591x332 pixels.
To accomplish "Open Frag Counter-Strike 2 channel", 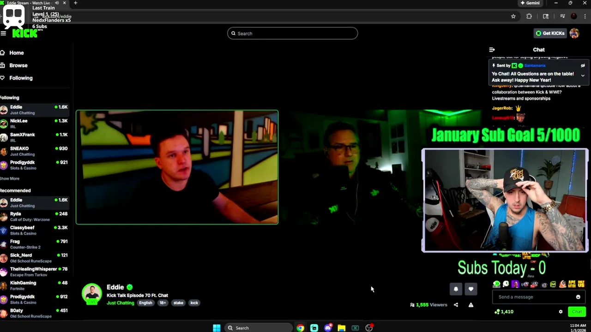I will click(35, 244).
